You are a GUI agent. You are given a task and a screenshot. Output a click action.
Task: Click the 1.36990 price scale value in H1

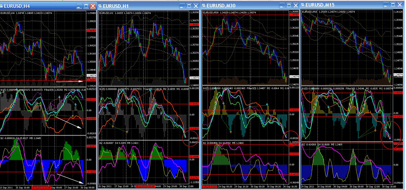195,12
